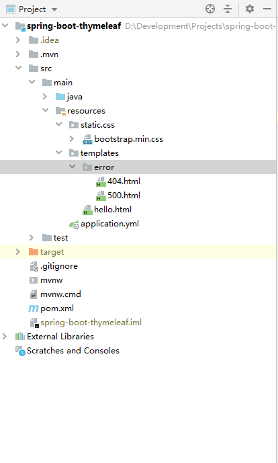Viewport: 278px width, 463px height.
Task: Click the locate/select opened file target icon
Action: coord(210,9)
